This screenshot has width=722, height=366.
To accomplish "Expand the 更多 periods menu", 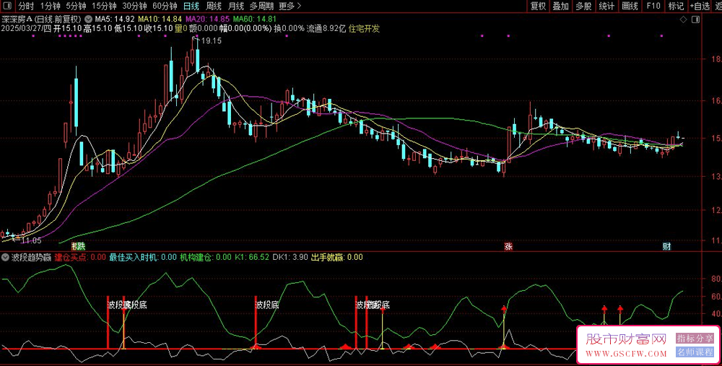I will [290, 6].
